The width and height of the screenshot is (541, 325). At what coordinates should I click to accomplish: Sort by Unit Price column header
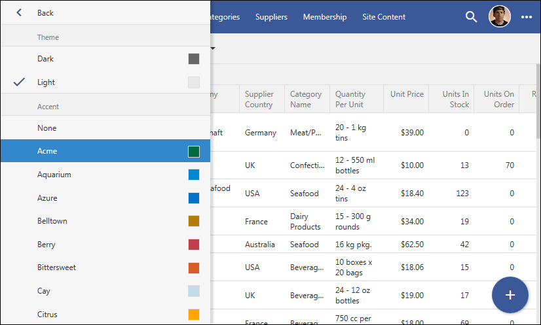(x=406, y=99)
